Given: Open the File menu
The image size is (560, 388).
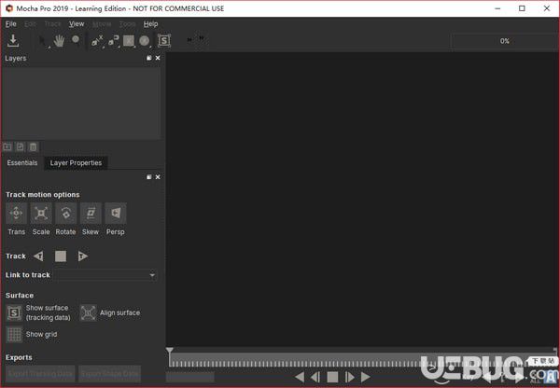Looking at the screenshot, I should pos(10,24).
